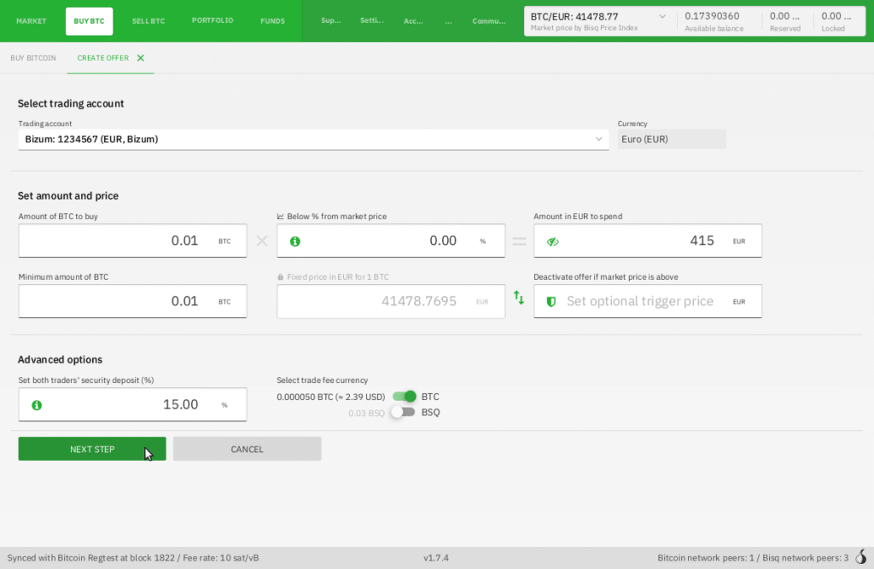Click the swap arrows icon beside fixed price

click(x=519, y=298)
